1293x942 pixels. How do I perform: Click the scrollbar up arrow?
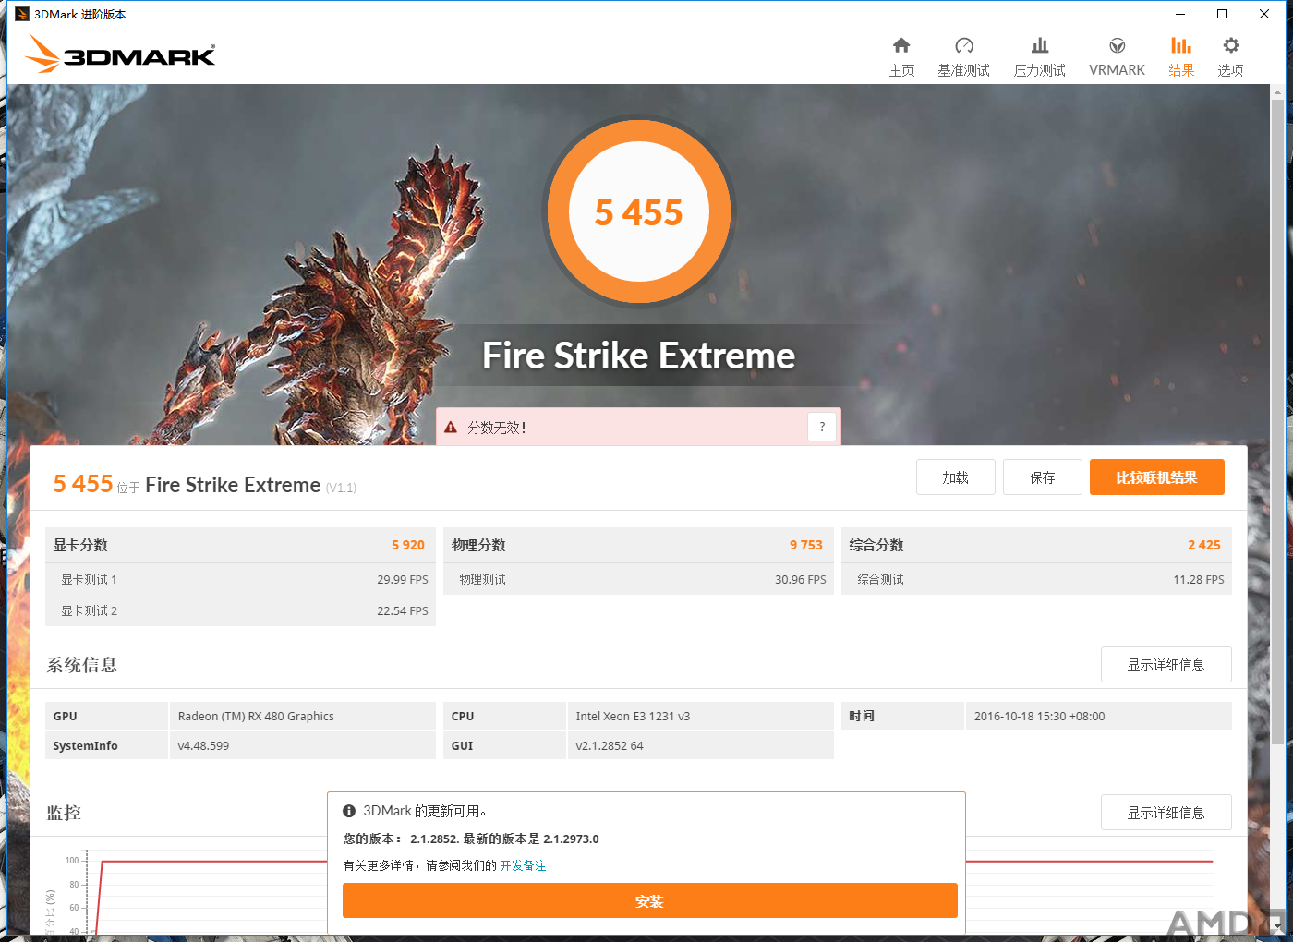[1277, 92]
